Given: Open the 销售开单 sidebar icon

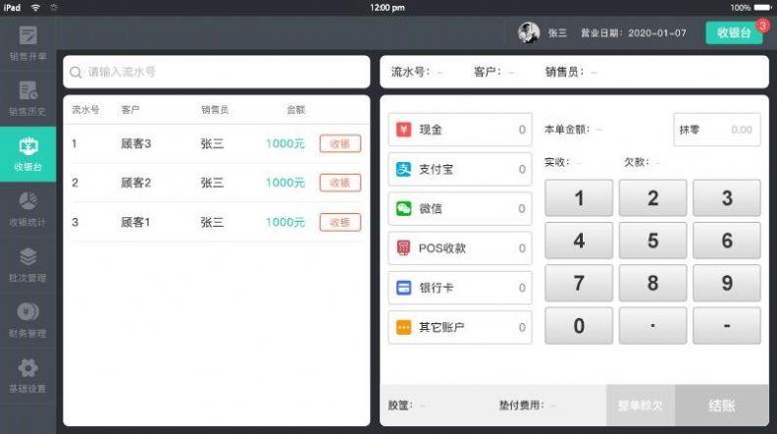Looking at the screenshot, I should [28, 35].
